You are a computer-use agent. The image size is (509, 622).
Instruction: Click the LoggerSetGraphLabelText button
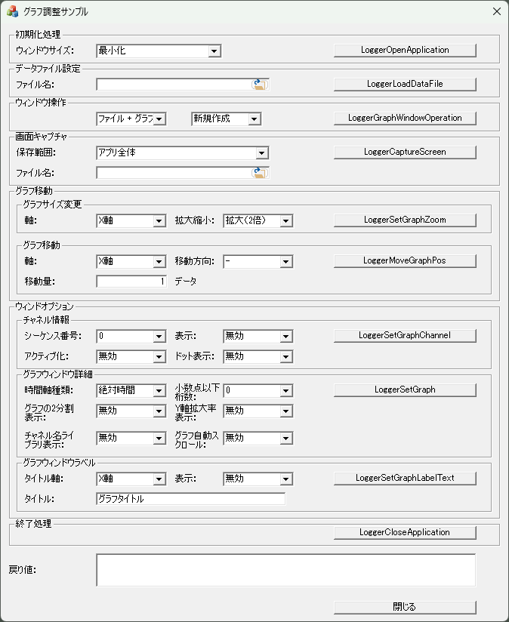(405, 478)
